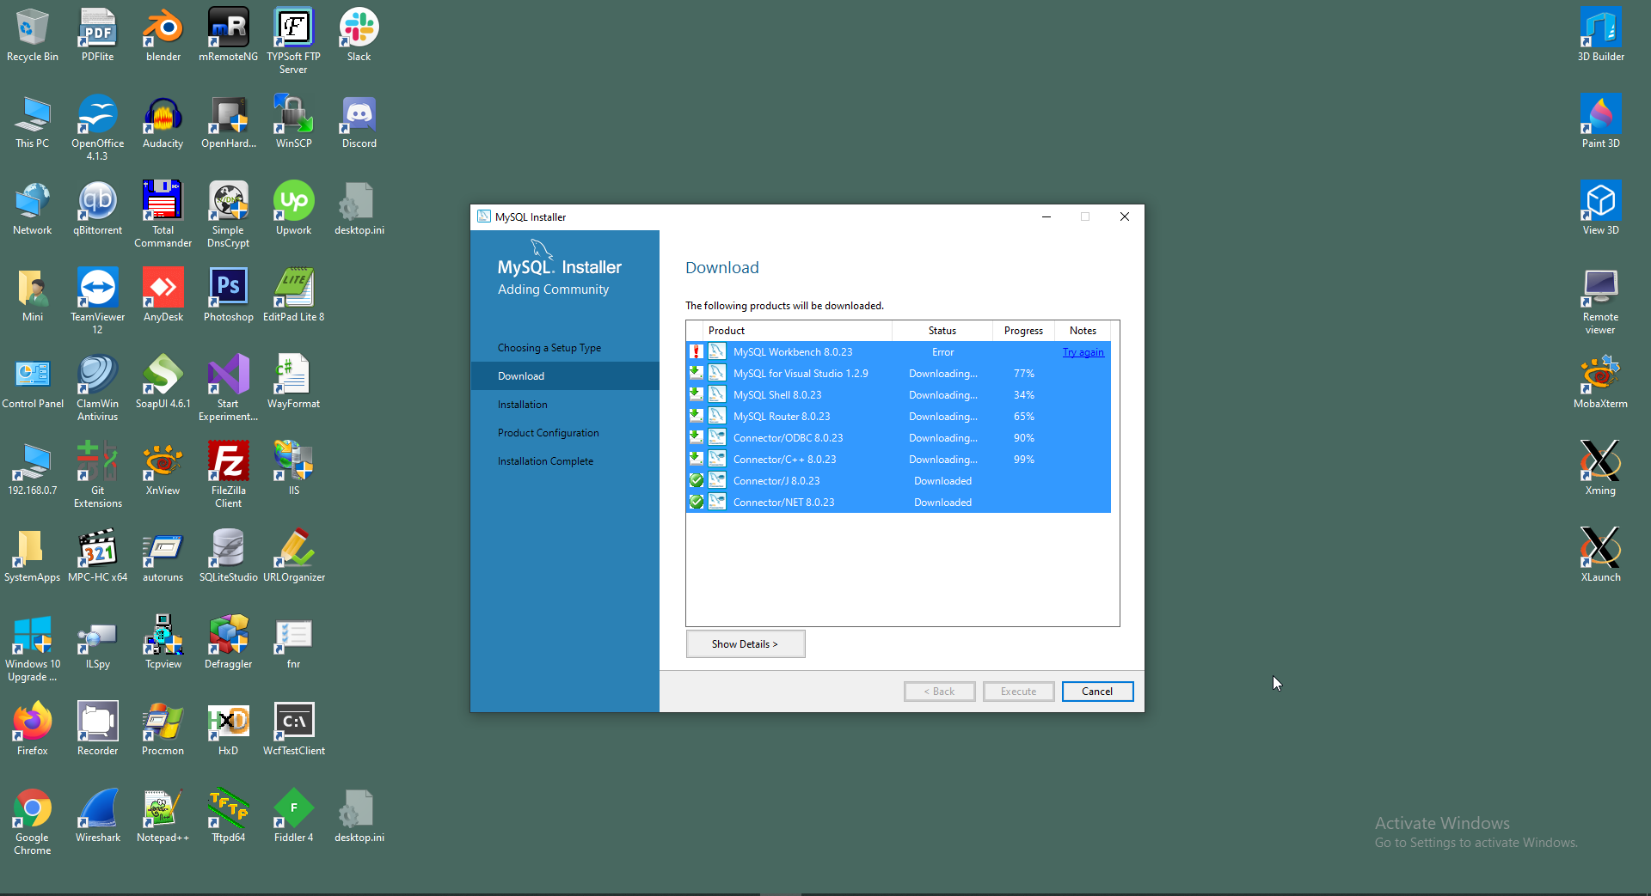Select the Xming desktop icon
1651x896 pixels.
1601,469
